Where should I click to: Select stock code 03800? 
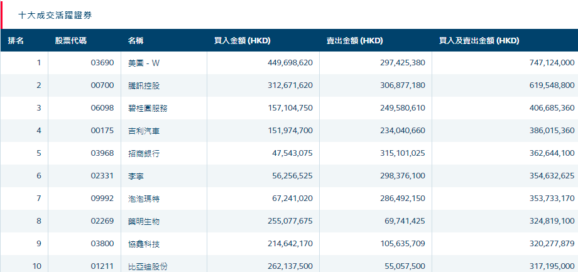(x=102, y=244)
